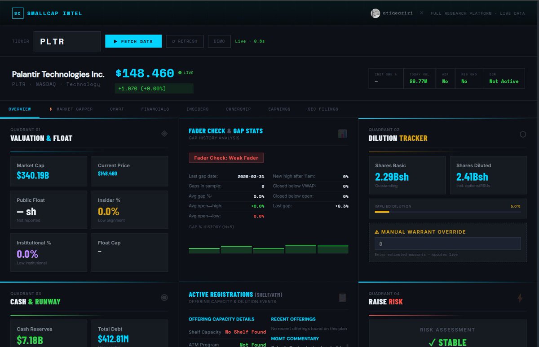
Task: Click the SSR Not Active stat
Action: click(x=504, y=78)
